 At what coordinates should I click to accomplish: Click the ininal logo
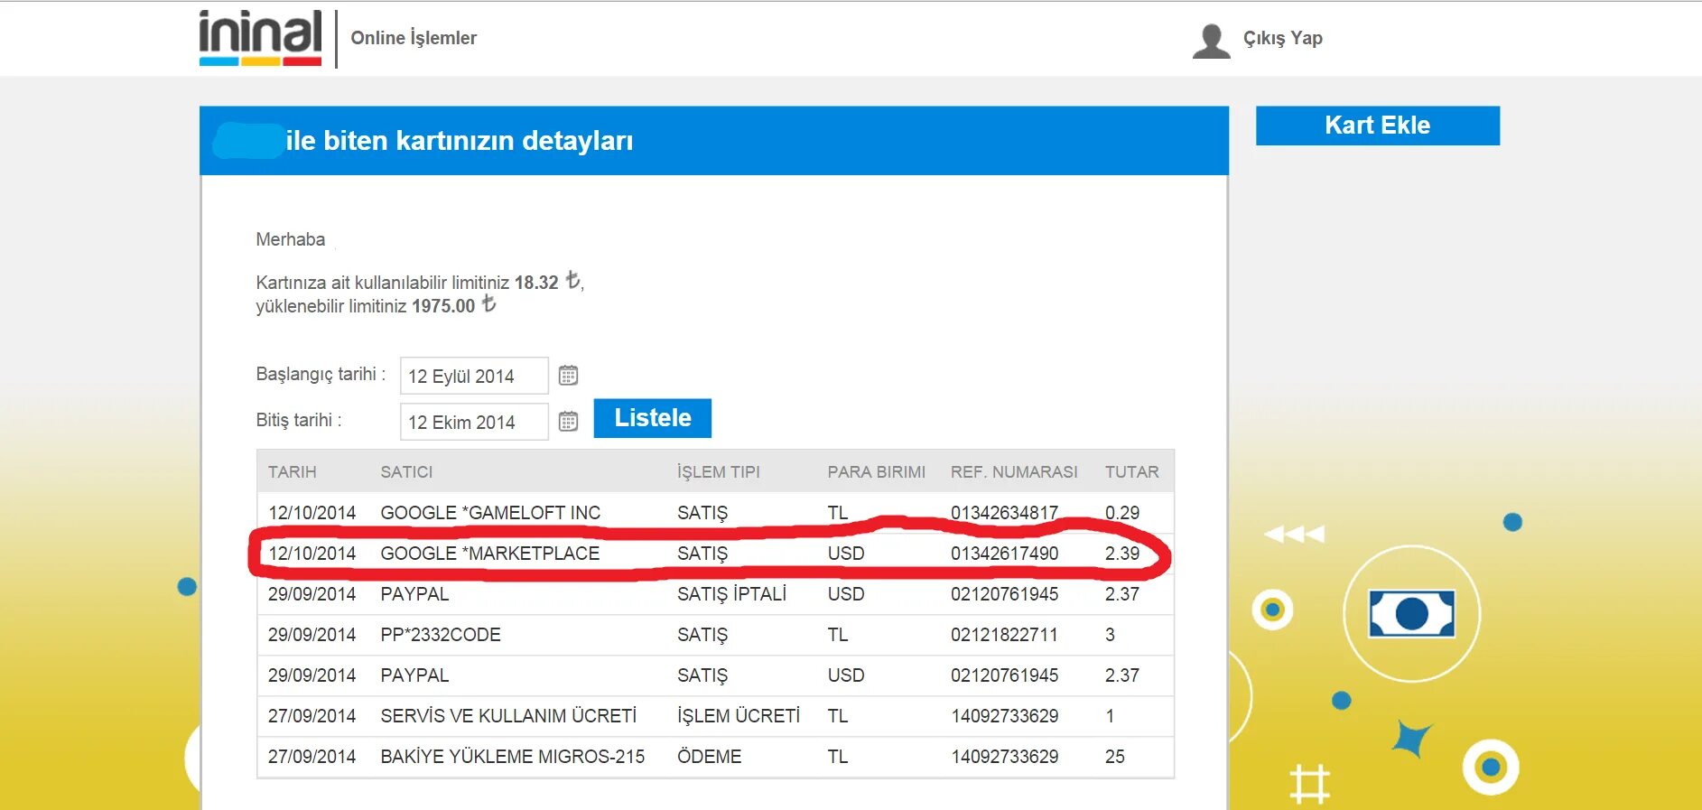pos(260,38)
